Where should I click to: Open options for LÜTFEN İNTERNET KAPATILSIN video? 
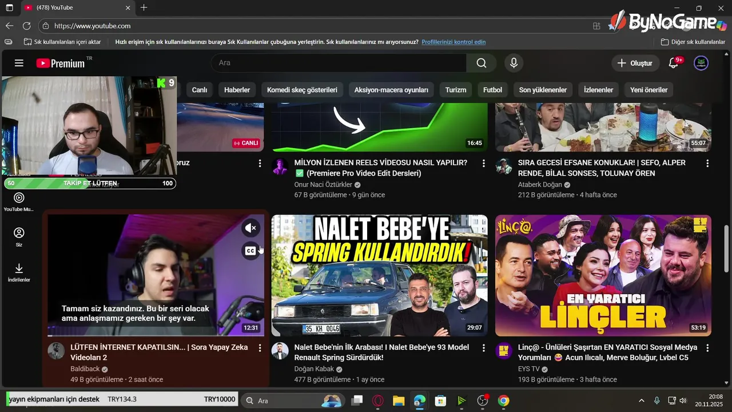pos(260,348)
